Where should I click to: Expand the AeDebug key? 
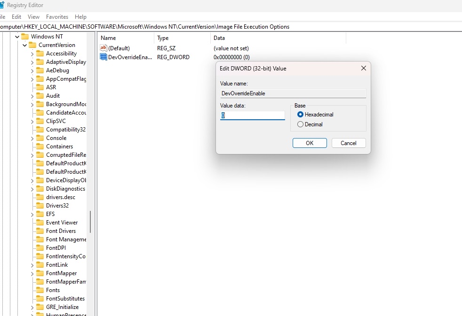pyautogui.click(x=32, y=71)
